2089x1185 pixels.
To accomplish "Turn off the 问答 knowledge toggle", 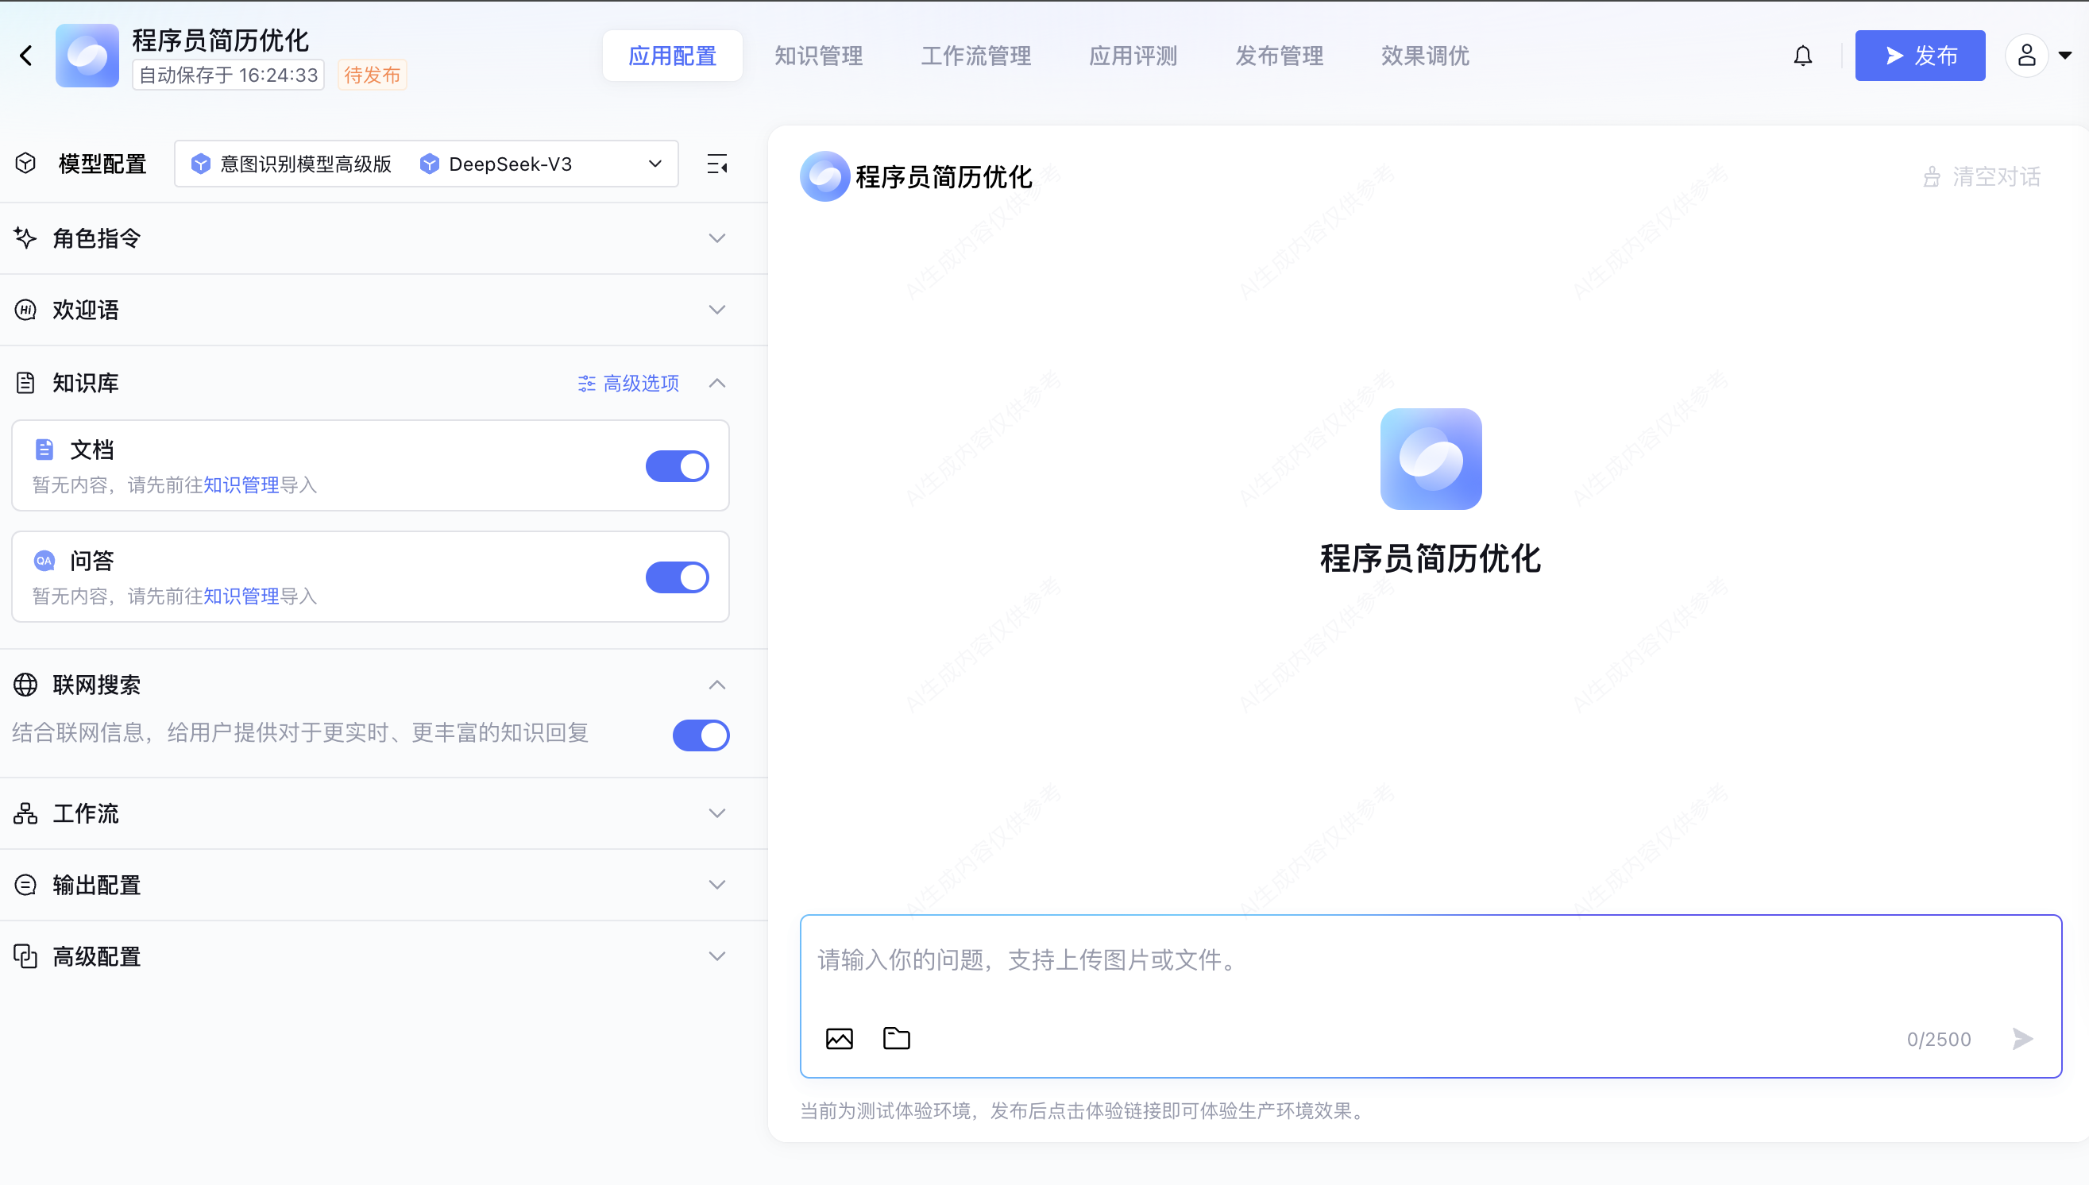I will [x=677, y=578].
